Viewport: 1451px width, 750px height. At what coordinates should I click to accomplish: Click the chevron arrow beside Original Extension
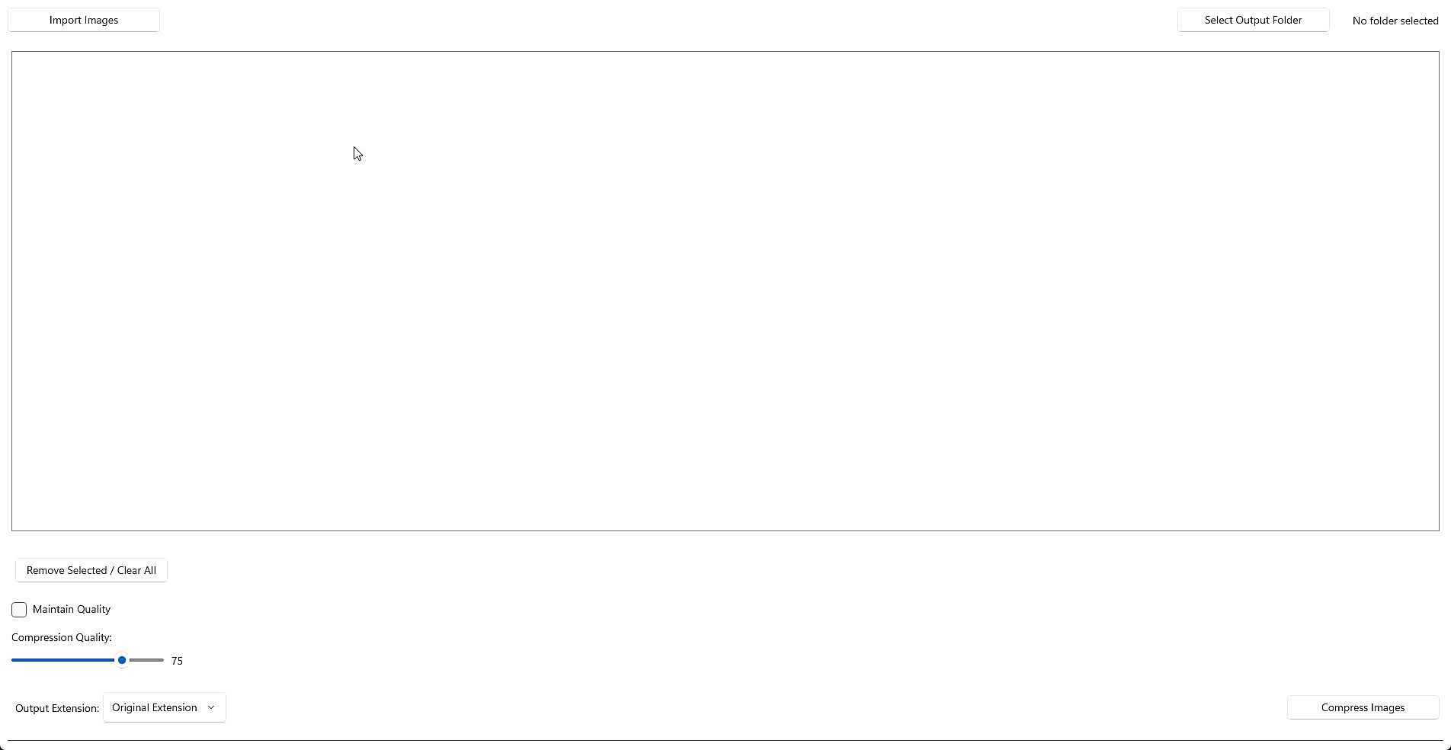[211, 707]
